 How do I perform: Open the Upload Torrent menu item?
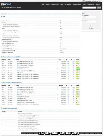click(x=55, y=4)
